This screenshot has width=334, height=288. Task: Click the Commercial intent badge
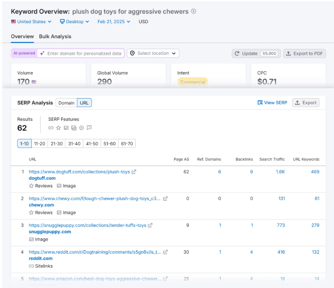193,82
